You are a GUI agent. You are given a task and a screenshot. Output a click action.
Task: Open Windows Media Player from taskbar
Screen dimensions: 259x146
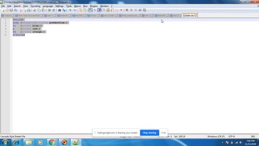coord(40,142)
